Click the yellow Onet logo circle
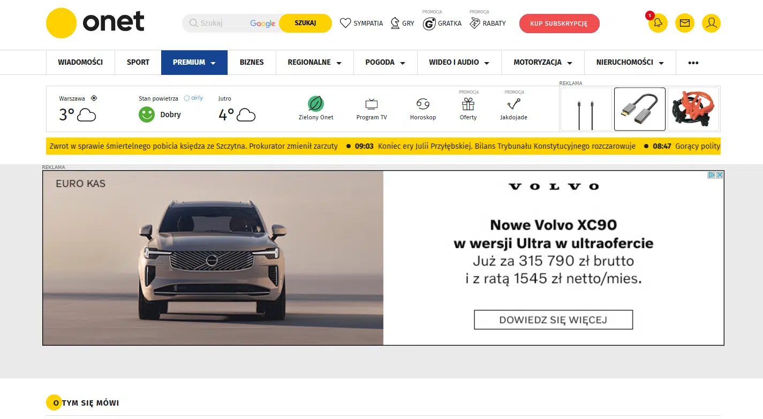The height and width of the screenshot is (419, 763). click(61, 23)
